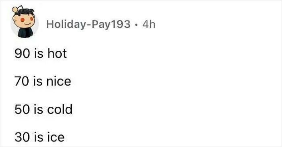This screenshot has width=282, height=147.
Task: Click the avatar's black spiky hair
Action: pyautogui.click(x=25, y=12)
